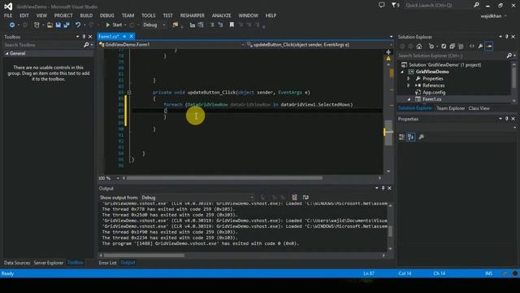Toggle Show All Files in Solution Explorer
Image resolution: width=520 pixels, height=293 pixels.
point(461,46)
